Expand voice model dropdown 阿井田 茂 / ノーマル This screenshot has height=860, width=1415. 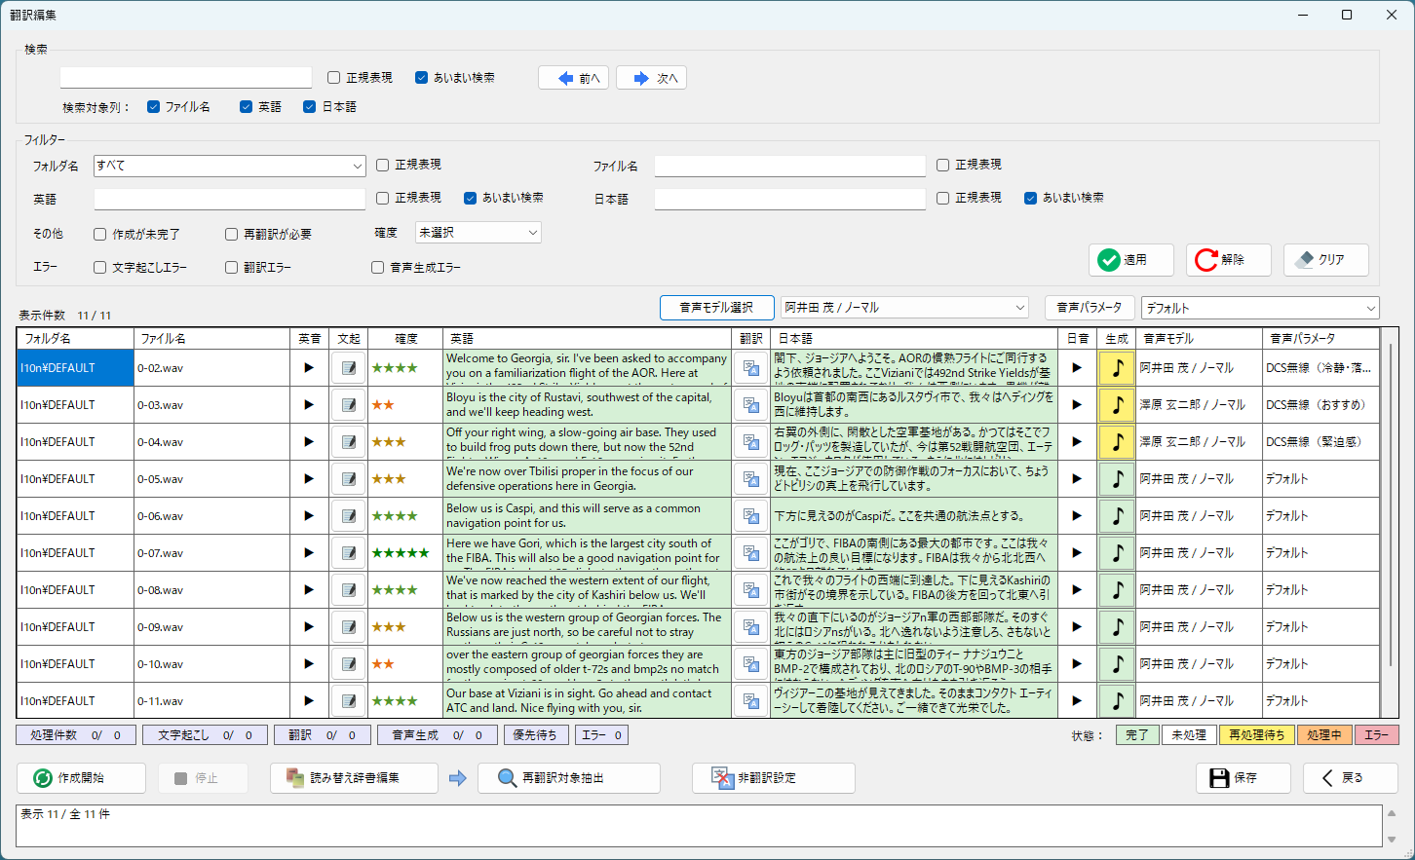point(904,308)
